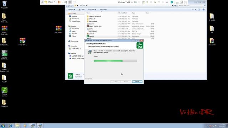Viewport: 228px width, 128px height.
Task: Click the installation progress bar
Action: pos(115,61)
